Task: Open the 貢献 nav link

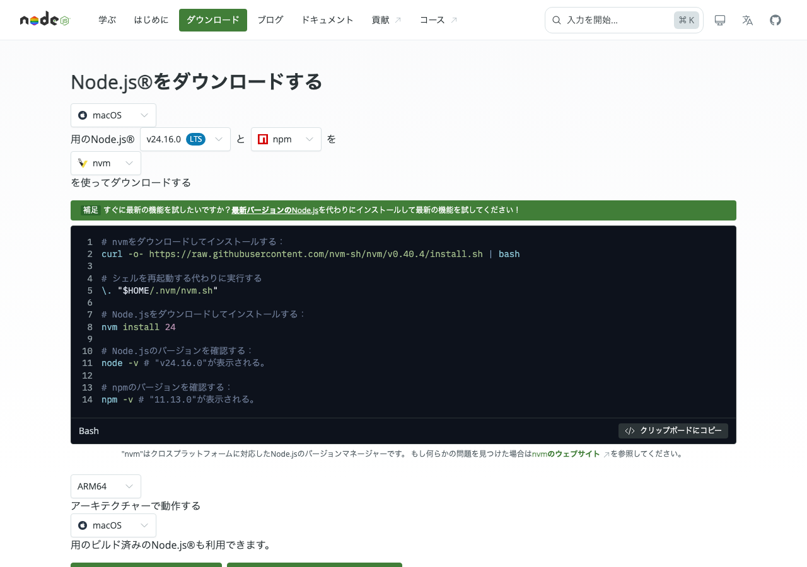Action: [386, 20]
